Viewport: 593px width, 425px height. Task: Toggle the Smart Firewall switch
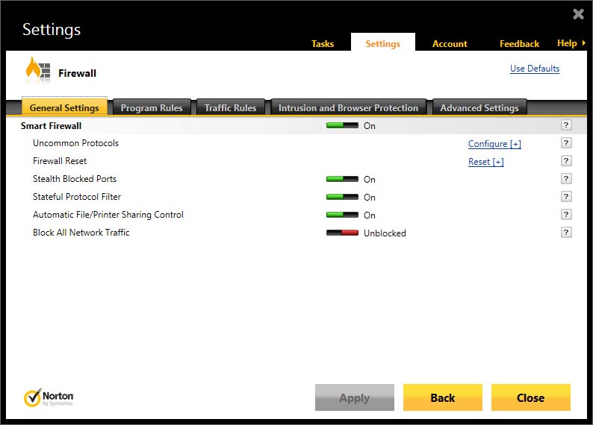coord(342,126)
